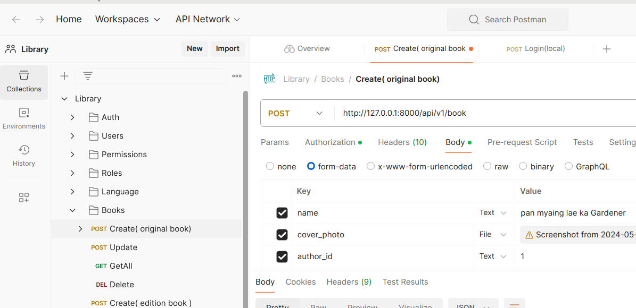Screen dimensions: 636x308
Task: Navigate back with the left arrow icon
Action: [x=16, y=20]
